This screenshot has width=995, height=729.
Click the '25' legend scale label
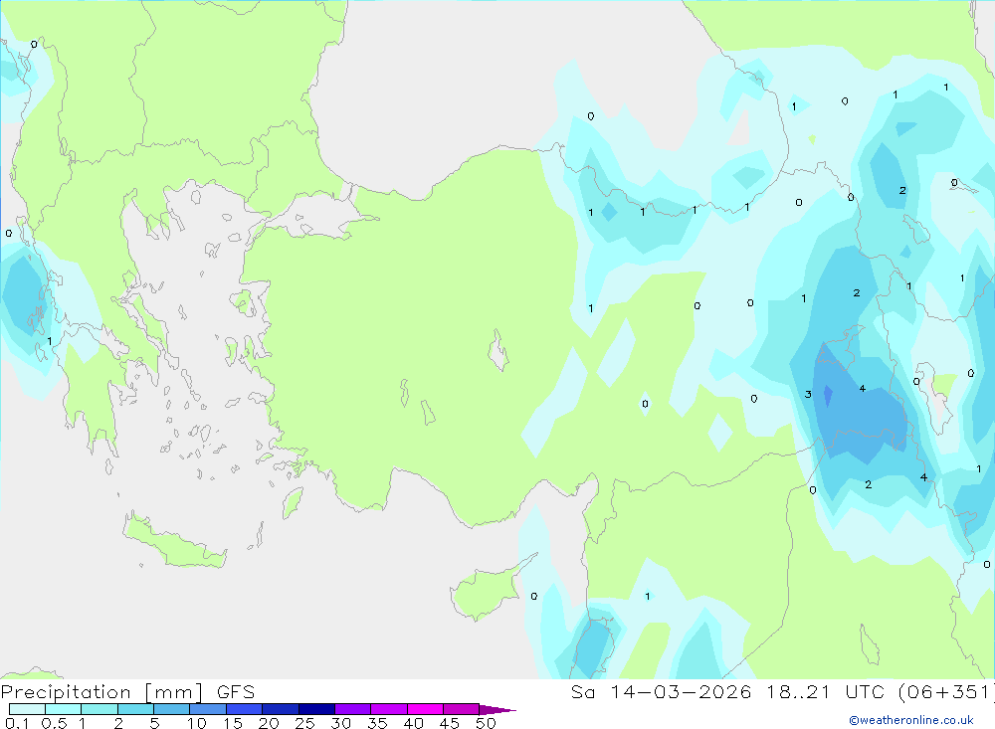[x=305, y=723]
